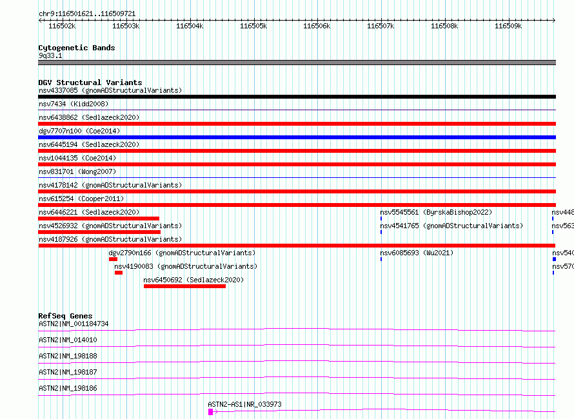This screenshot has width=574, height=419.
Task: Open the nsv4541765 (gnomADStructuralVariants) label
Action: (451, 226)
